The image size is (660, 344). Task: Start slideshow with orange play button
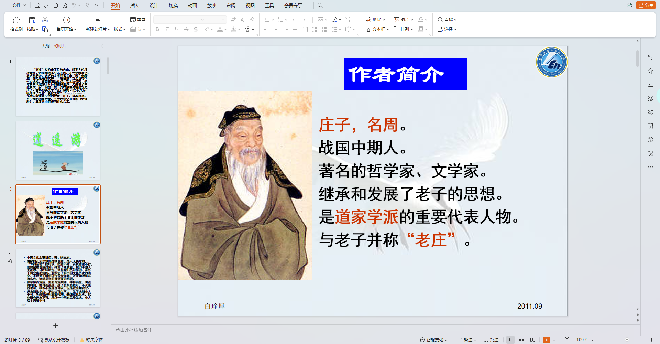click(547, 340)
